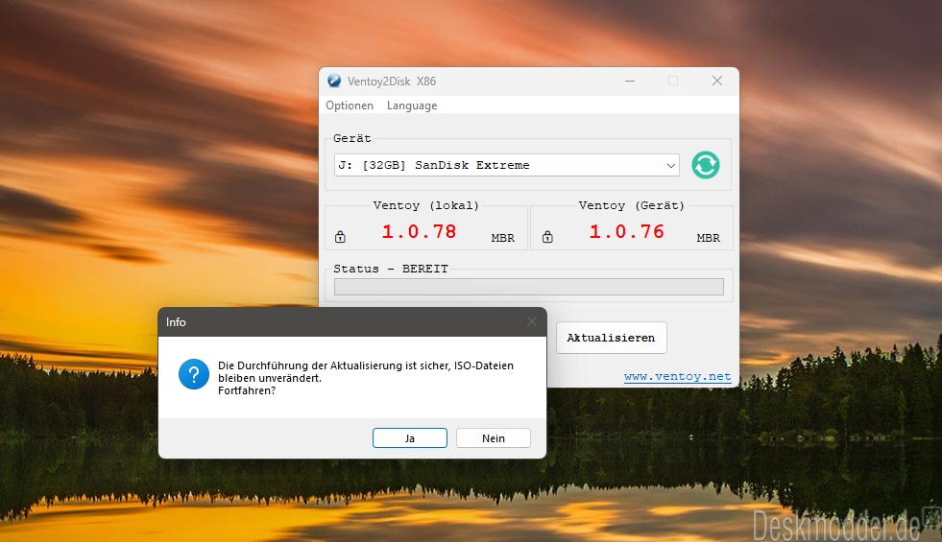Click the Ventoy2Disk app icon in title bar
Viewport: 942px width, 542px height.
tap(334, 81)
